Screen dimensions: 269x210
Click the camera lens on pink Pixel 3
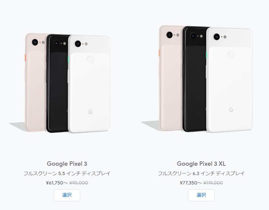pyautogui.click(x=35, y=42)
